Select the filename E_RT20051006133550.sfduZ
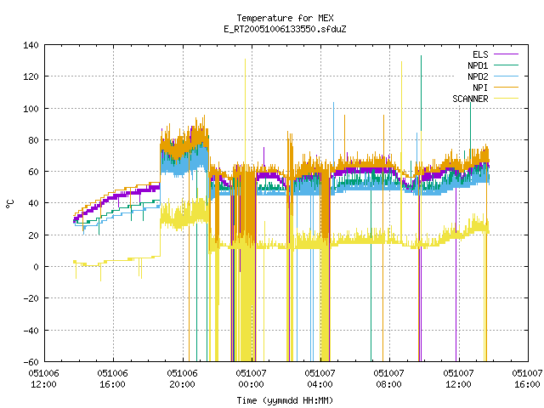The width and height of the screenshot is (544, 408). (x=285, y=29)
